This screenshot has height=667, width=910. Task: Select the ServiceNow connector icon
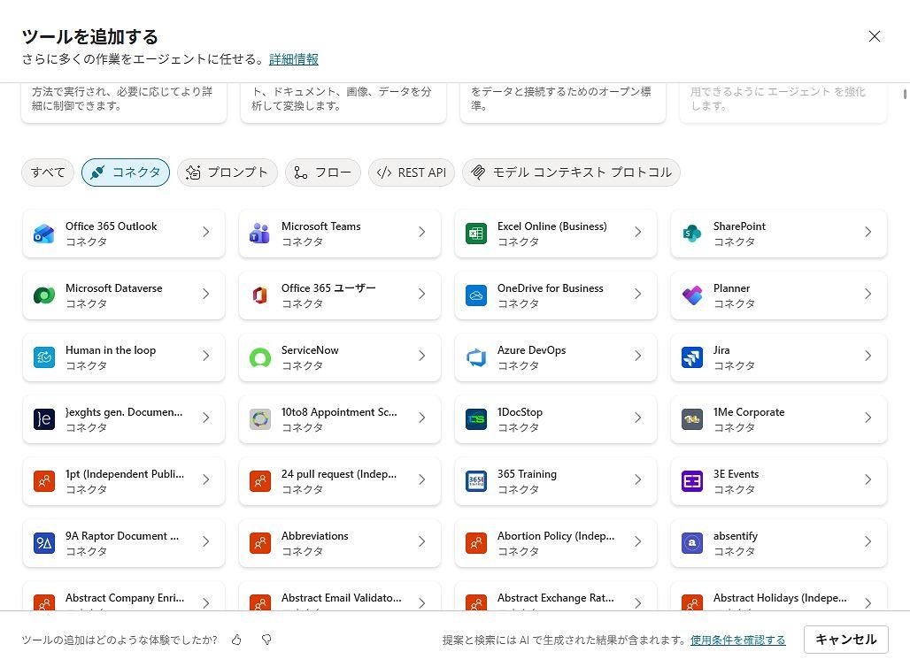click(x=259, y=357)
